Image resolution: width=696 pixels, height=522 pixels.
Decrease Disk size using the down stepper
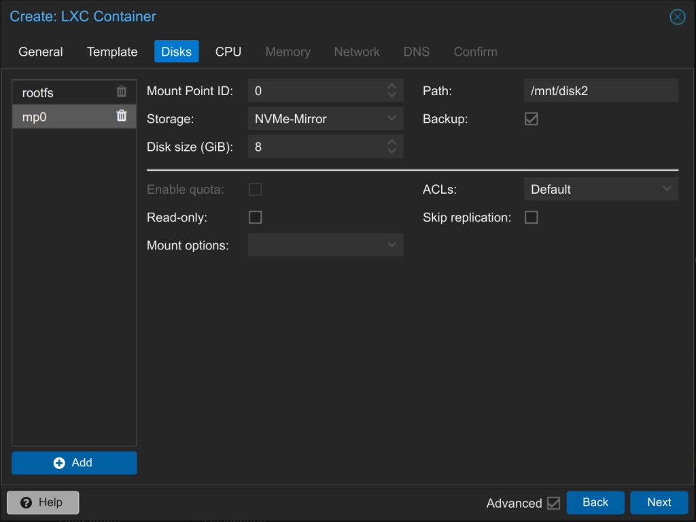click(391, 150)
